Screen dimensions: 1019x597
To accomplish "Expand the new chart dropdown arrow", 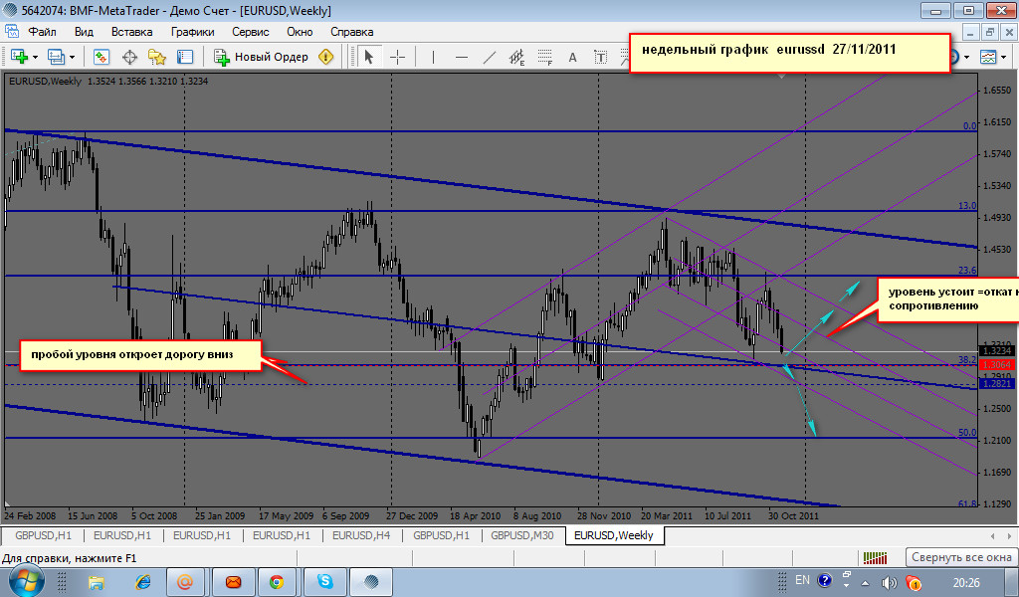I will 35,58.
